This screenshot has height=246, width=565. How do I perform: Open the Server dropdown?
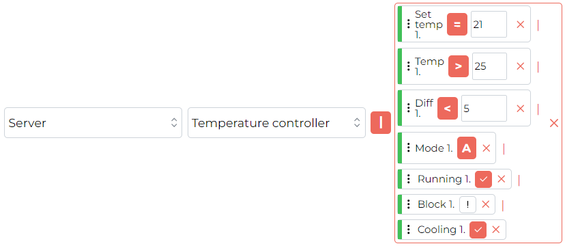(93, 122)
